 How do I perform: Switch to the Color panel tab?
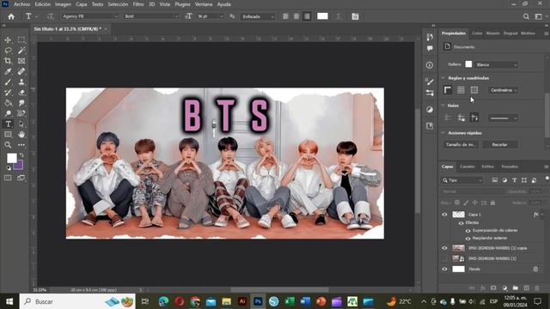pos(477,33)
